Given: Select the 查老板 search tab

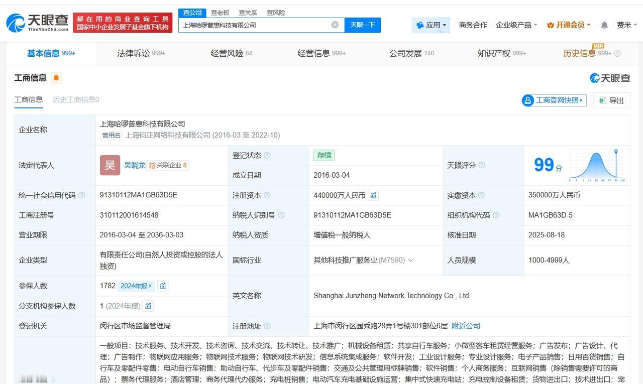Looking at the screenshot, I should (220, 13).
